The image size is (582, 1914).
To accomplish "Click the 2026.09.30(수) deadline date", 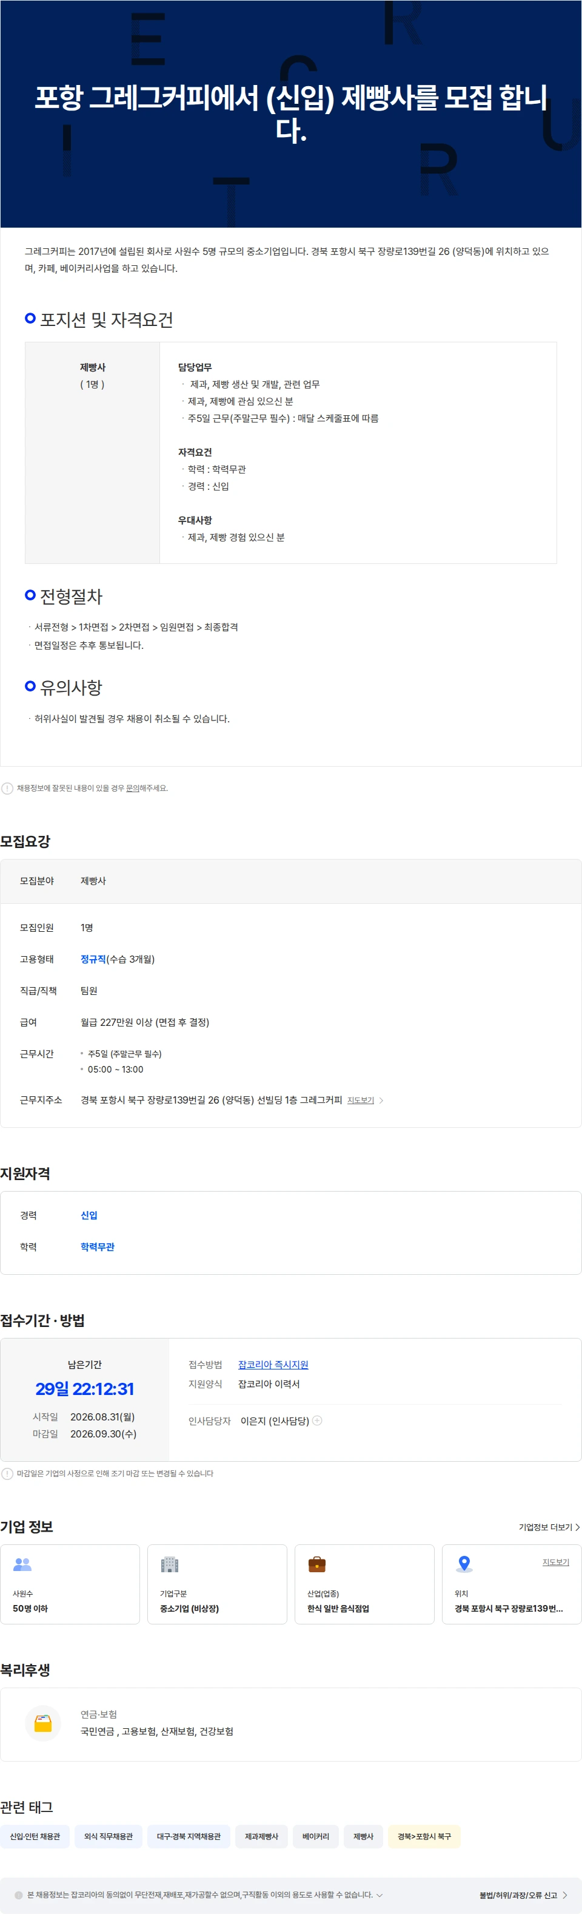I will point(103,1434).
